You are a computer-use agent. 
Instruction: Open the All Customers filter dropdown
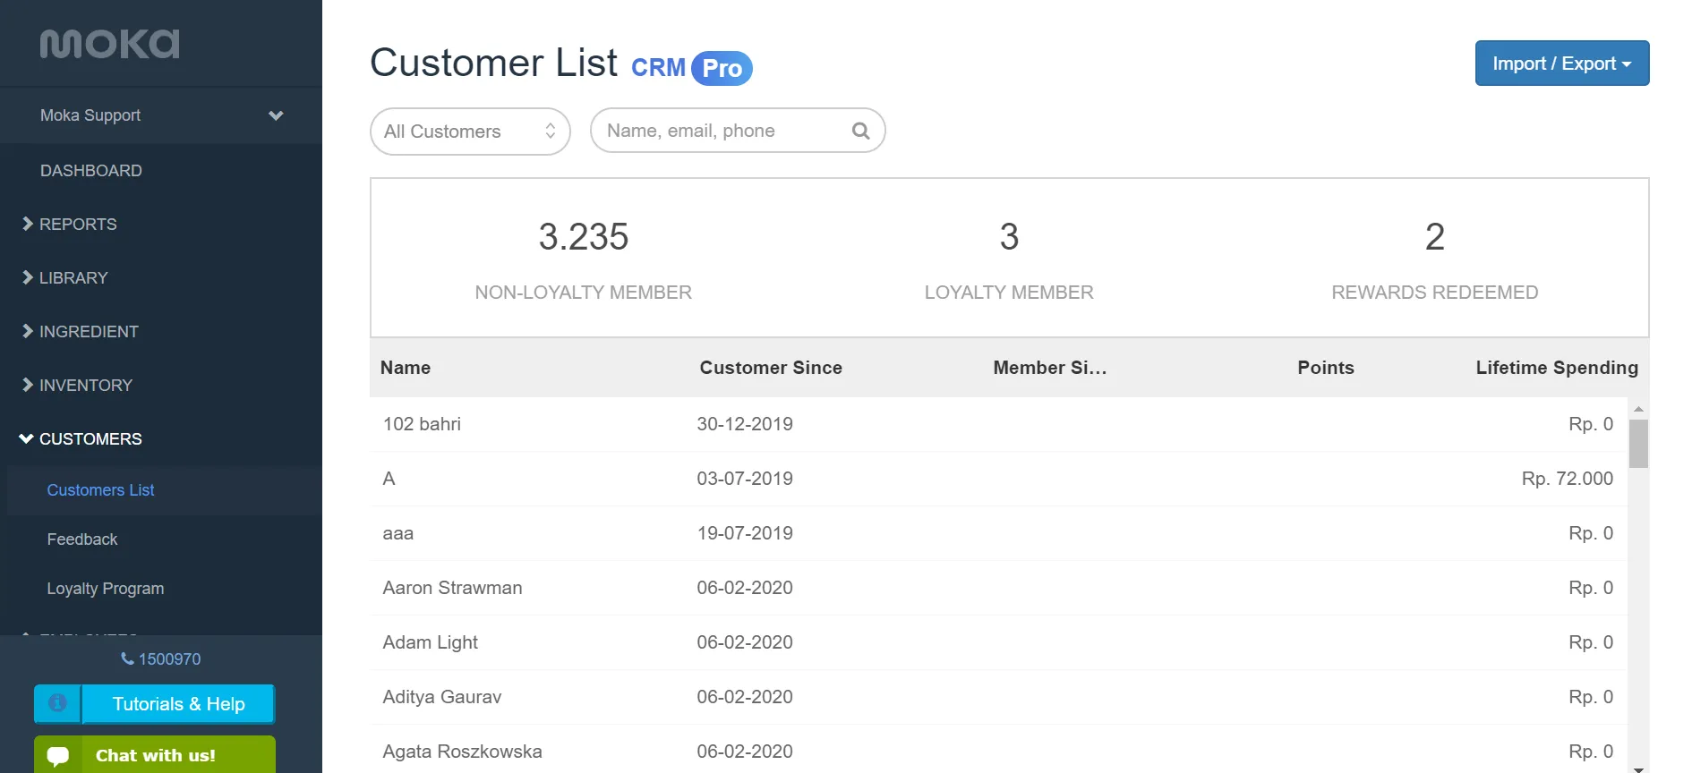click(x=470, y=132)
